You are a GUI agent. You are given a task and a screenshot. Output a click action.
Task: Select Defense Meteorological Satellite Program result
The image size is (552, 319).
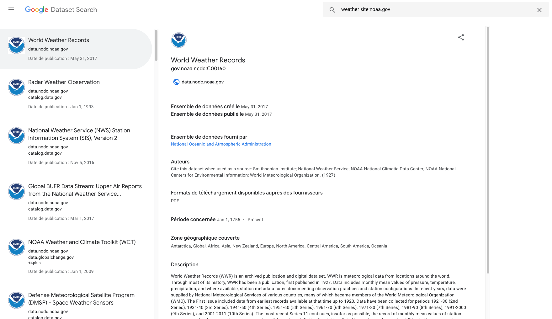coord(76,304)
